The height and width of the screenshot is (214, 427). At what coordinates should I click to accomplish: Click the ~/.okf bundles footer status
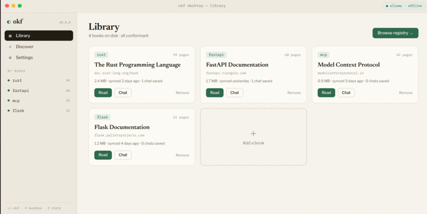tap(34, 208)
